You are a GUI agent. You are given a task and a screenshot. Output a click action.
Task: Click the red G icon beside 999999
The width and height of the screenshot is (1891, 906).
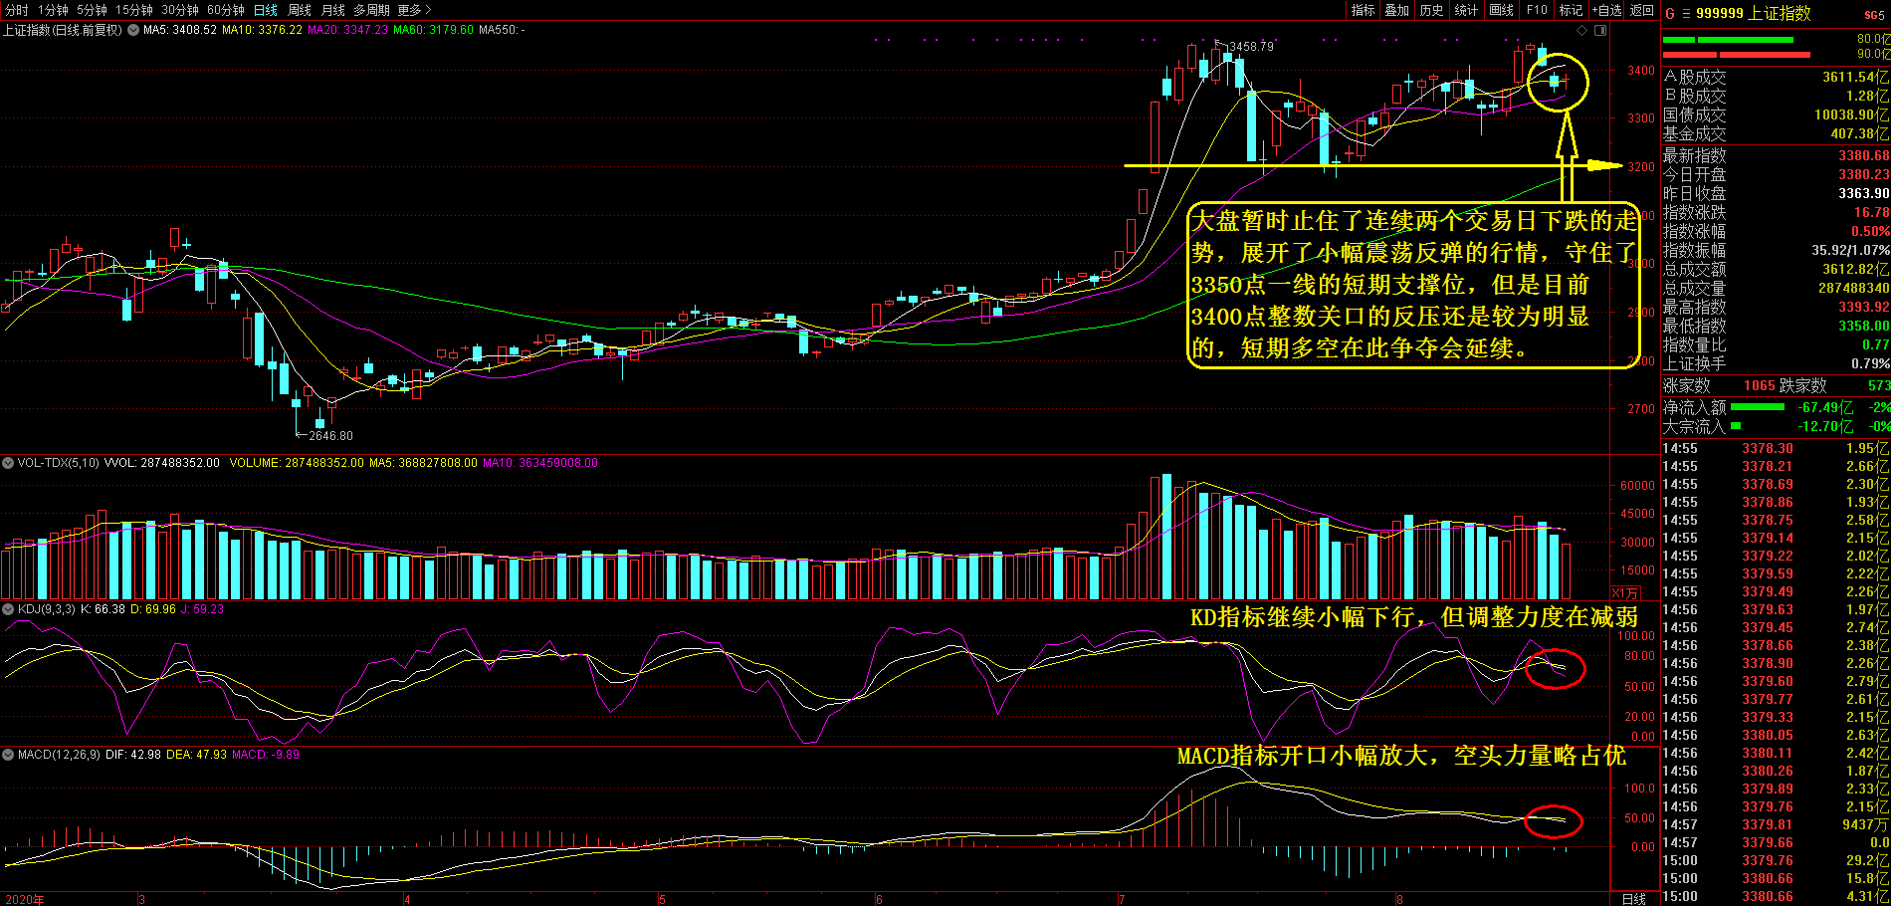(x=1670, y=14)
